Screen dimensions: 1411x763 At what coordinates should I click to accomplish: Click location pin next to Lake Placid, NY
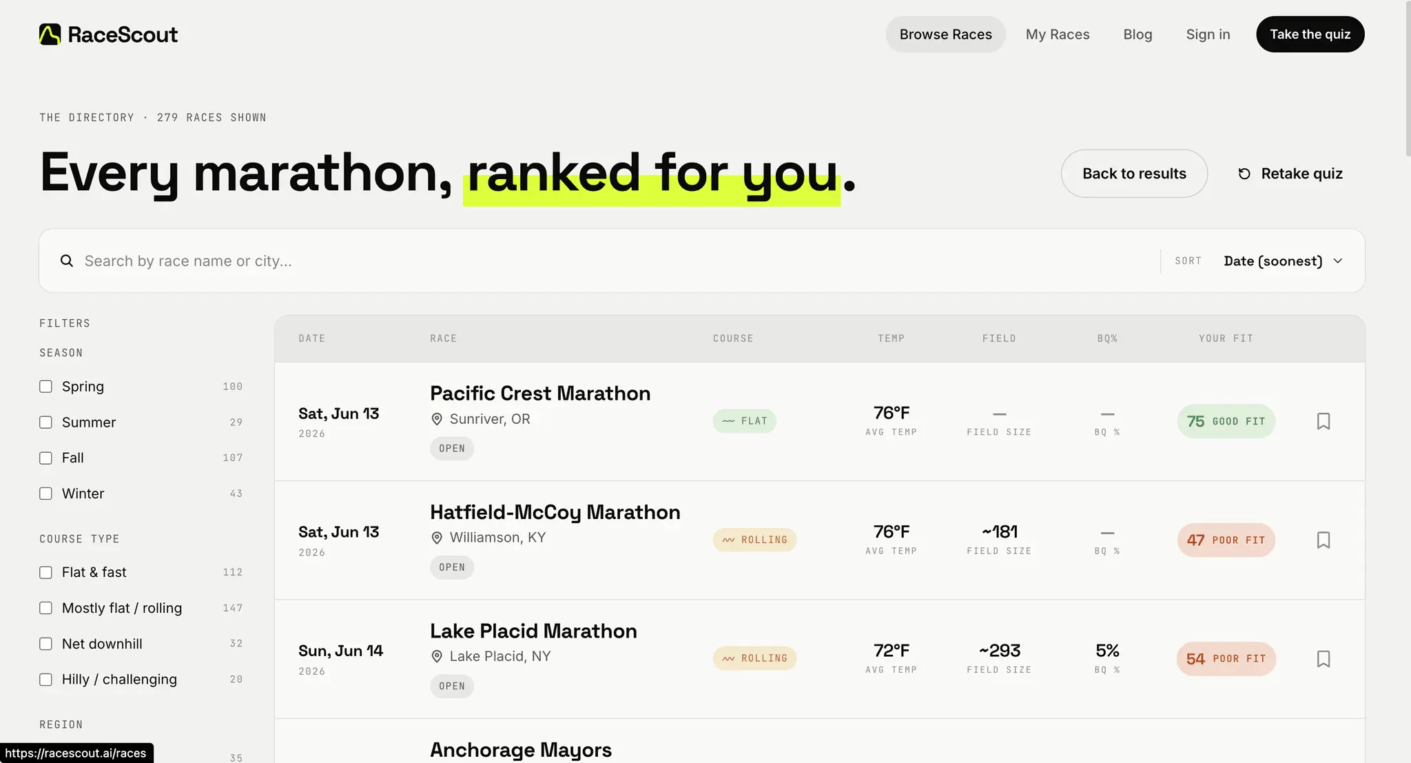coord(437,656)
